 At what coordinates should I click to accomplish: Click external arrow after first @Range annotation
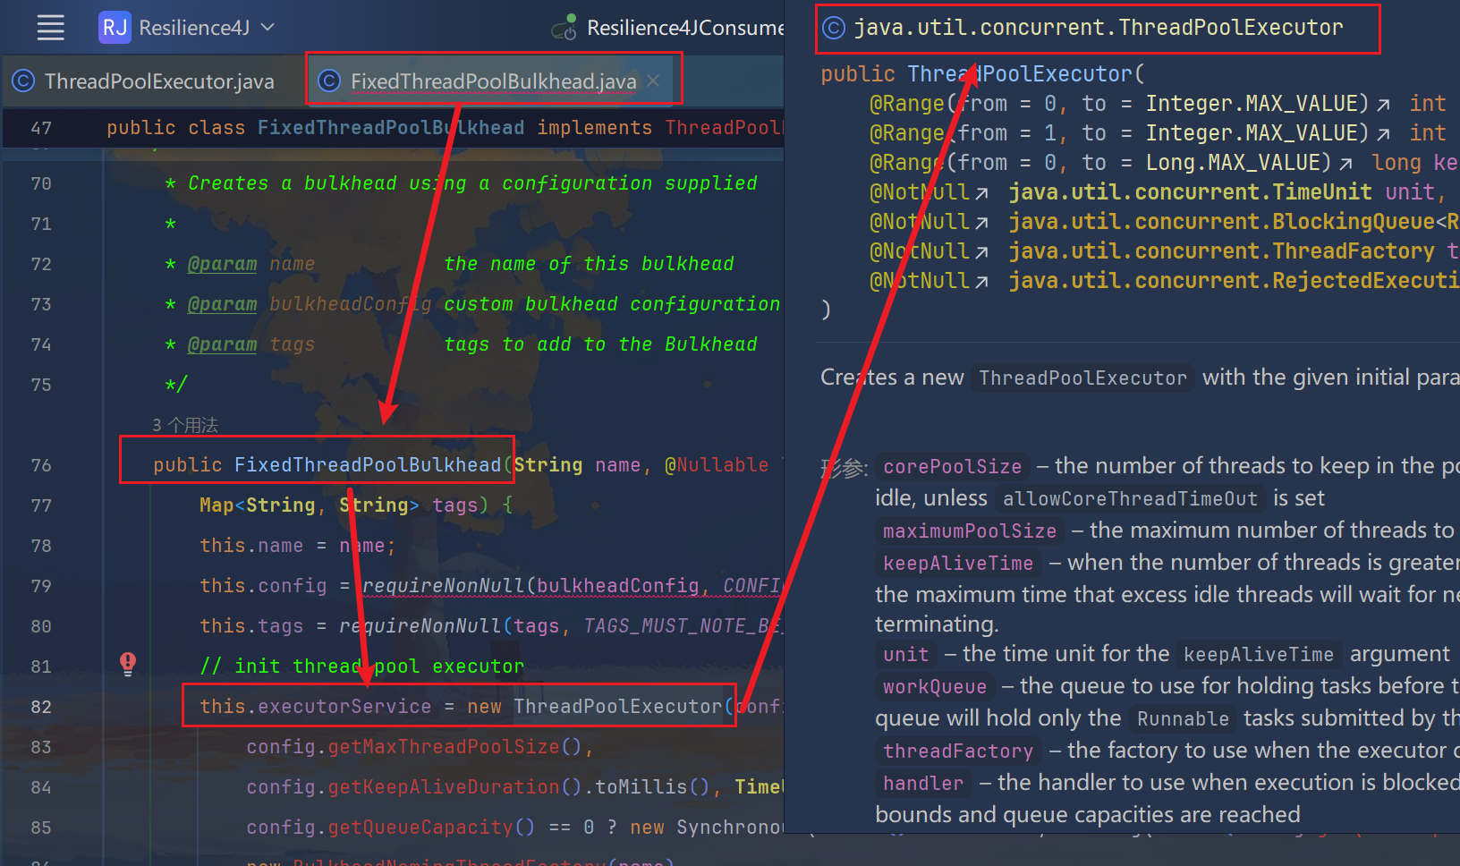[x=1383, y=105]
